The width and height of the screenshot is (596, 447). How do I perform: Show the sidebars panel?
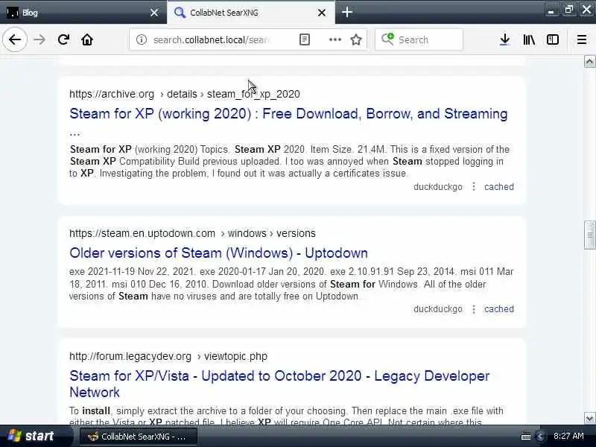[x=553, y=39]
